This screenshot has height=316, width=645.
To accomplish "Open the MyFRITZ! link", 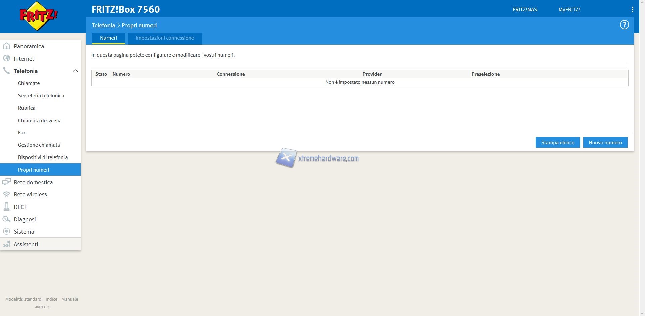I will click(x=569, y=9).
